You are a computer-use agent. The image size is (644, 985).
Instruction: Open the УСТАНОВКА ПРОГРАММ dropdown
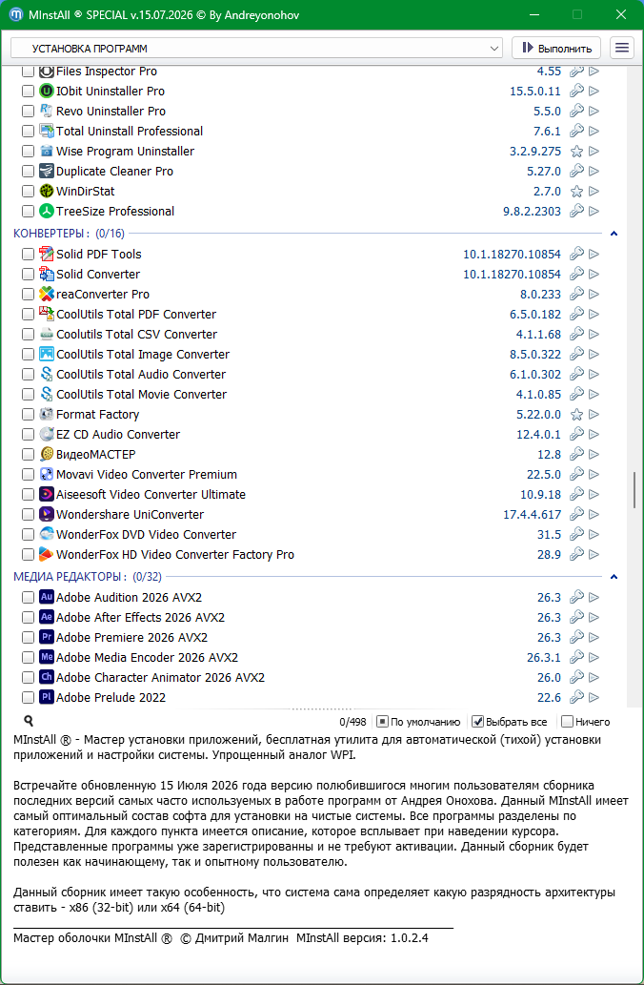[x=256, y=49]
